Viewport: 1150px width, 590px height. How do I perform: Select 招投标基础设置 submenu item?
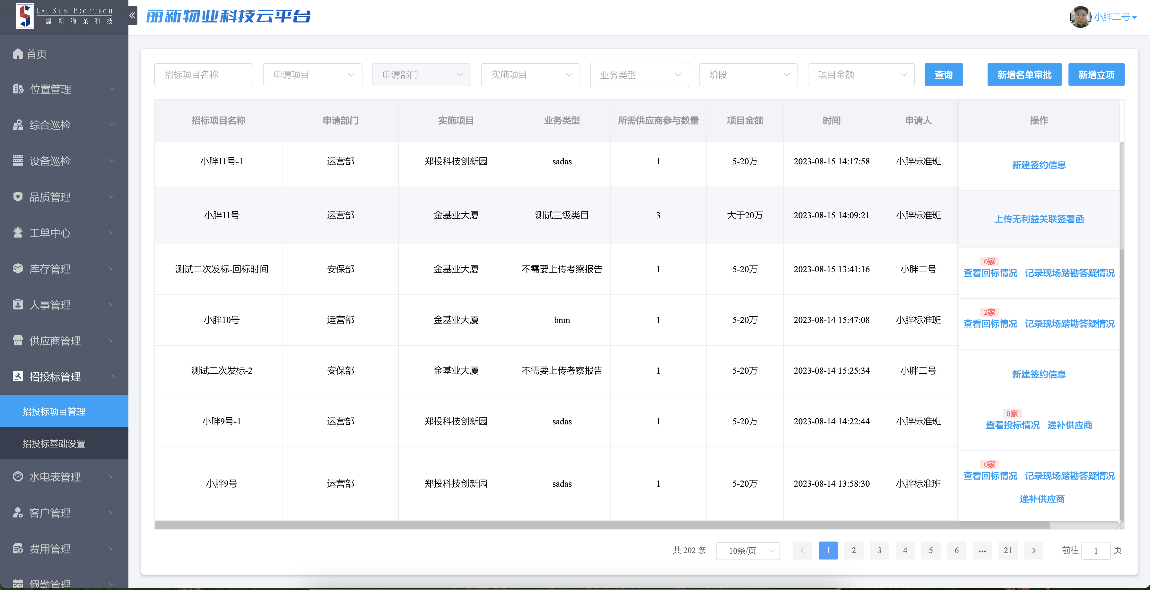[64, 443]
